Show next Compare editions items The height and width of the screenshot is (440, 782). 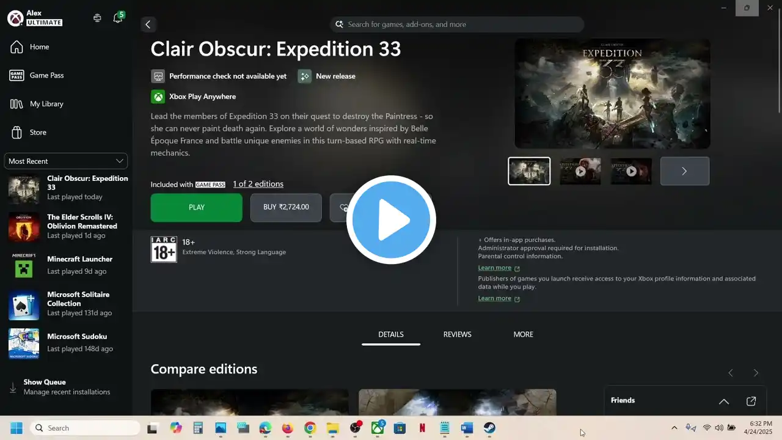tap(756, 373)
